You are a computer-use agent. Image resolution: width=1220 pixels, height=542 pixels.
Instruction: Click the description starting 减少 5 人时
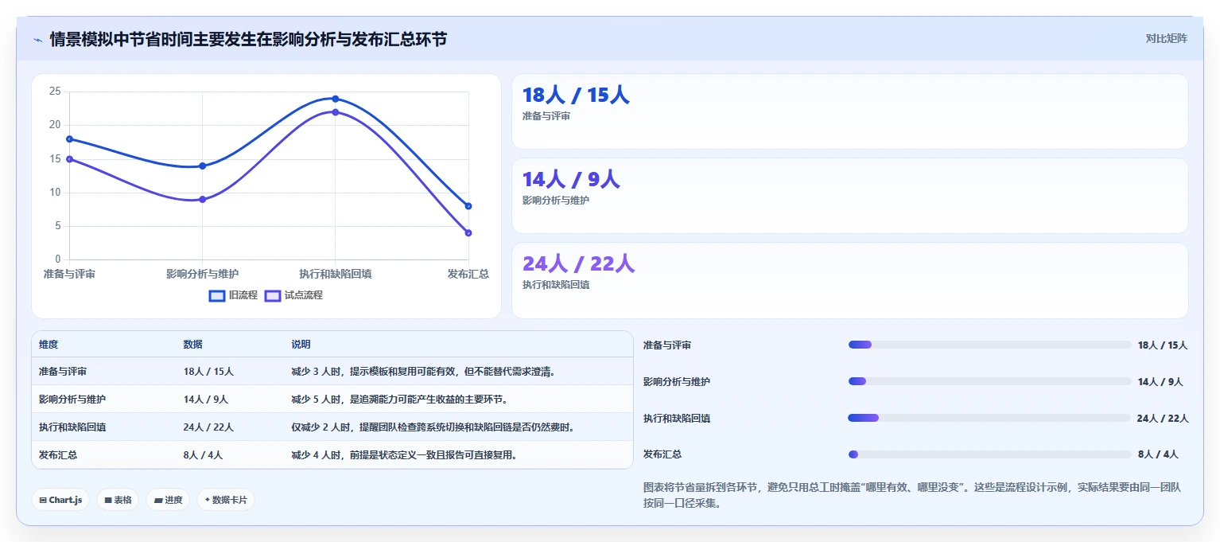click(399, 400)
